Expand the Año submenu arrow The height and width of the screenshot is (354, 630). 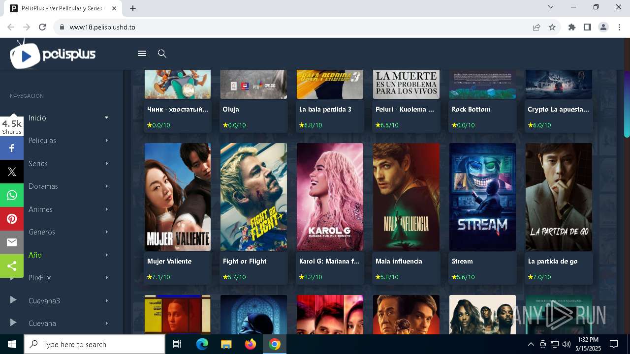pos(106,255)
